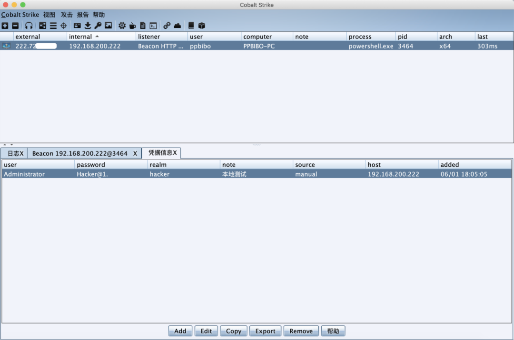
Task: Open keystrokes via the key icon
Action: tap(98, 26)
